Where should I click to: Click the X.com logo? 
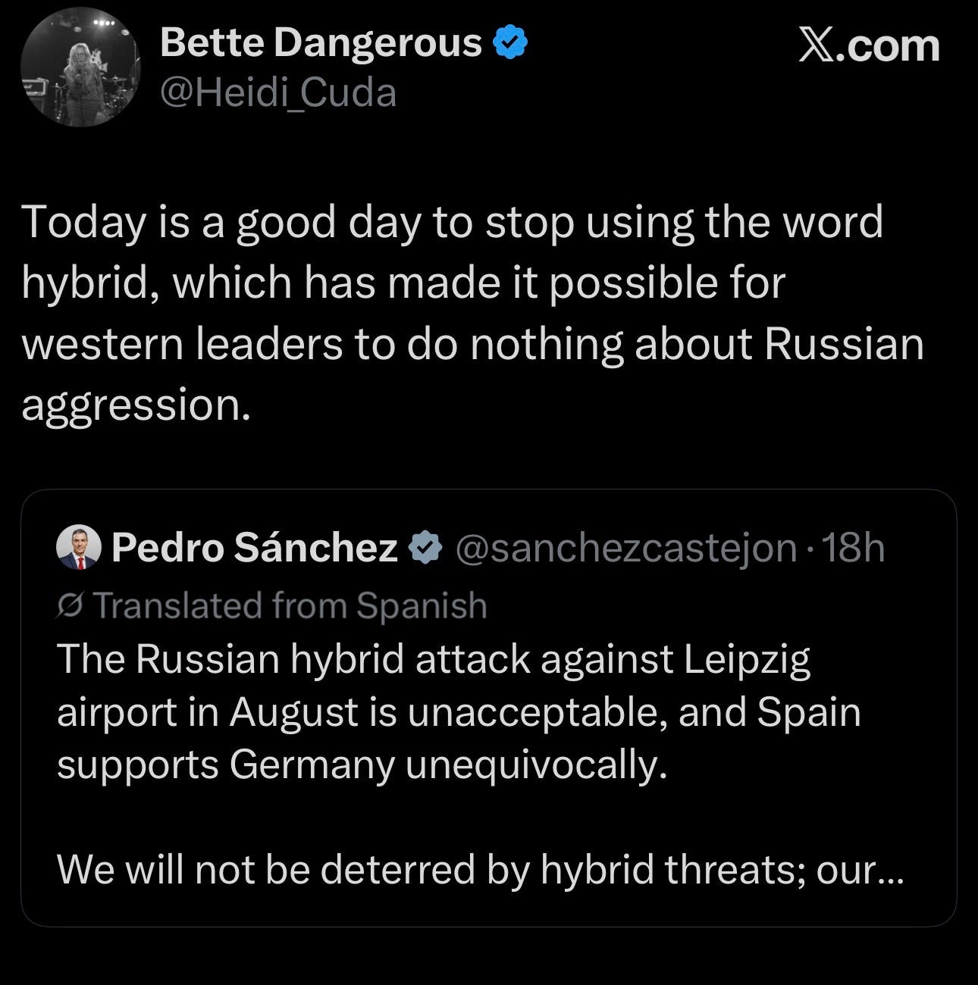(x=869, y=45)
